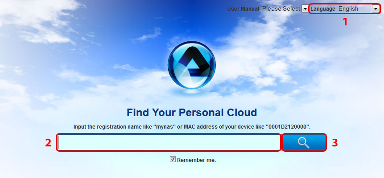384x178 pixels.
Task: Select the "English" text in language box
Action: (x=348, y=9)
